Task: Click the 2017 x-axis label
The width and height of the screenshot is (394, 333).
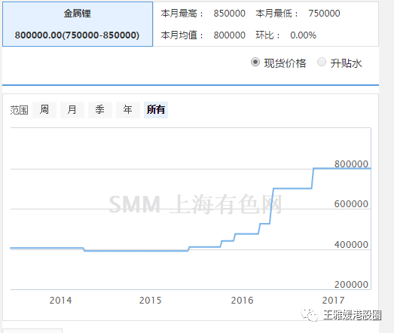Action: [x=333, y=301]
